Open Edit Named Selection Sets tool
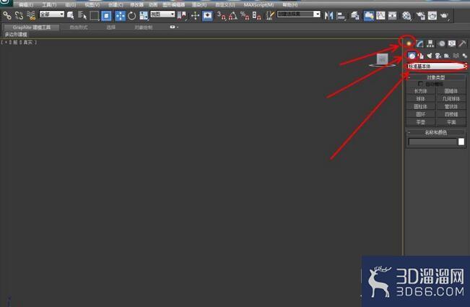470x307 pixels. (270, 15)
